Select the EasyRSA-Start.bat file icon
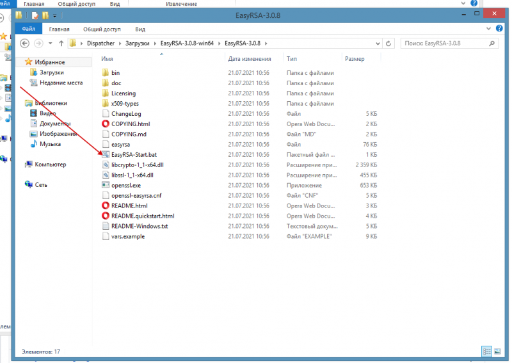This screenshot has width=512, height=363. click(x=106, y=154)
